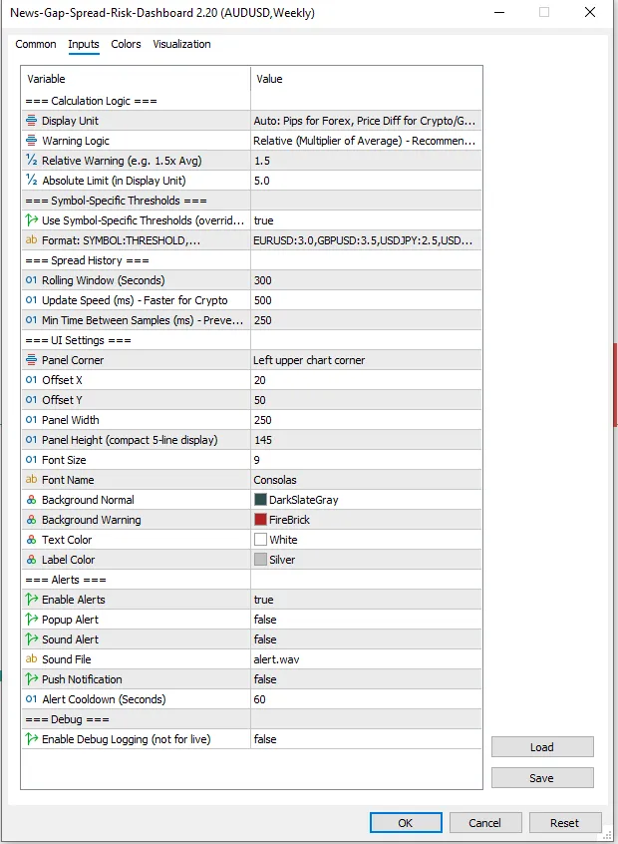Viewport: 618px width, 844px height.
Task: Open the Display Unit value dropdown
Action: click(x=366, y=121)
